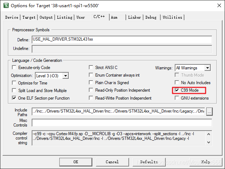Switch to the Utilities tab
Viewport: 225px width, 169px height.
172,17
